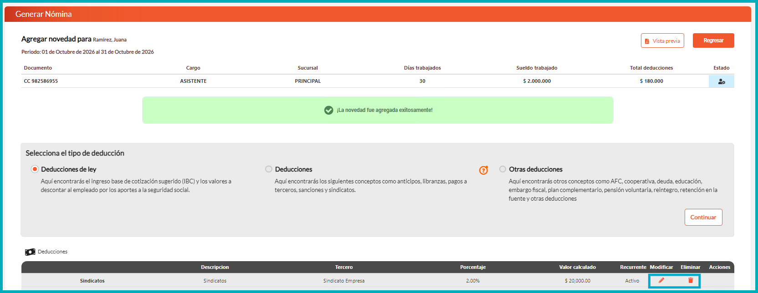Click the trash icon to delete Sindicatos

(691, 281)
